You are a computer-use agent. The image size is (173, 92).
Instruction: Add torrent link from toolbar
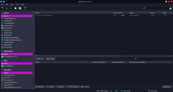coord(3,8)
